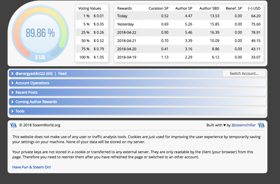This screenshot has width=280, height=184.
Task: Select the 1 % voting value row
Action: coord(92,16)
